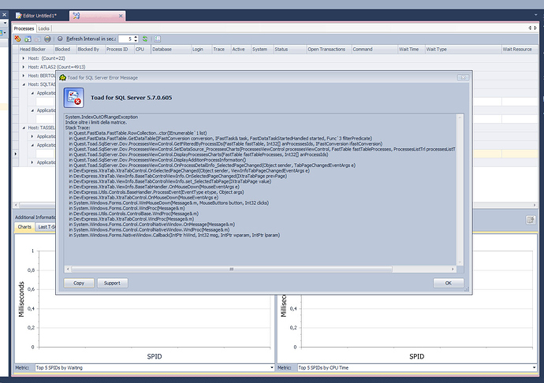
Task: Open the document tabs list dropdown arrow
Action: (x=536, y=15)
